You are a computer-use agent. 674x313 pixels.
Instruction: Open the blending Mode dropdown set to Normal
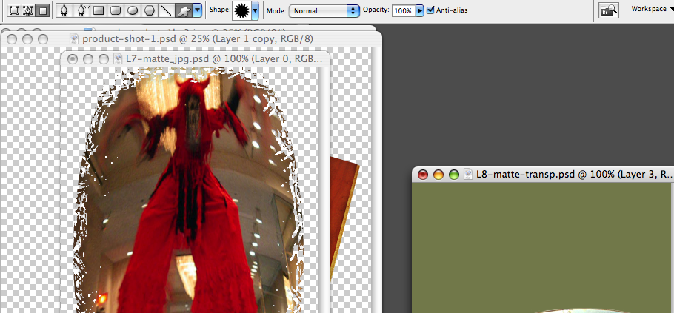point(324,11)
